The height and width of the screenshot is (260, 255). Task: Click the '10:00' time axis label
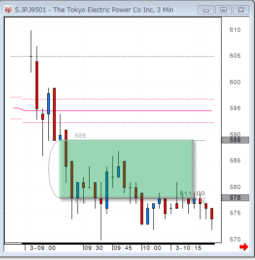(152, 248)
